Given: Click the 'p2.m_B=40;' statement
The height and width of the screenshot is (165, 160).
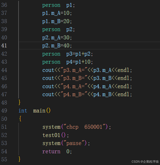Looking at the screenshot, I should pos(57,46).
